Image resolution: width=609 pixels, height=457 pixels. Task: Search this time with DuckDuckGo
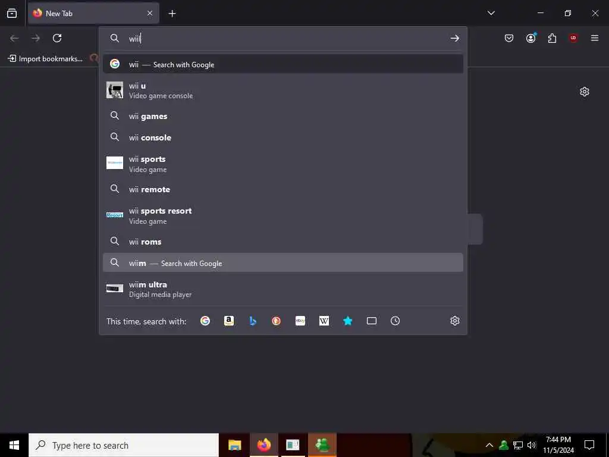point(276,321)
